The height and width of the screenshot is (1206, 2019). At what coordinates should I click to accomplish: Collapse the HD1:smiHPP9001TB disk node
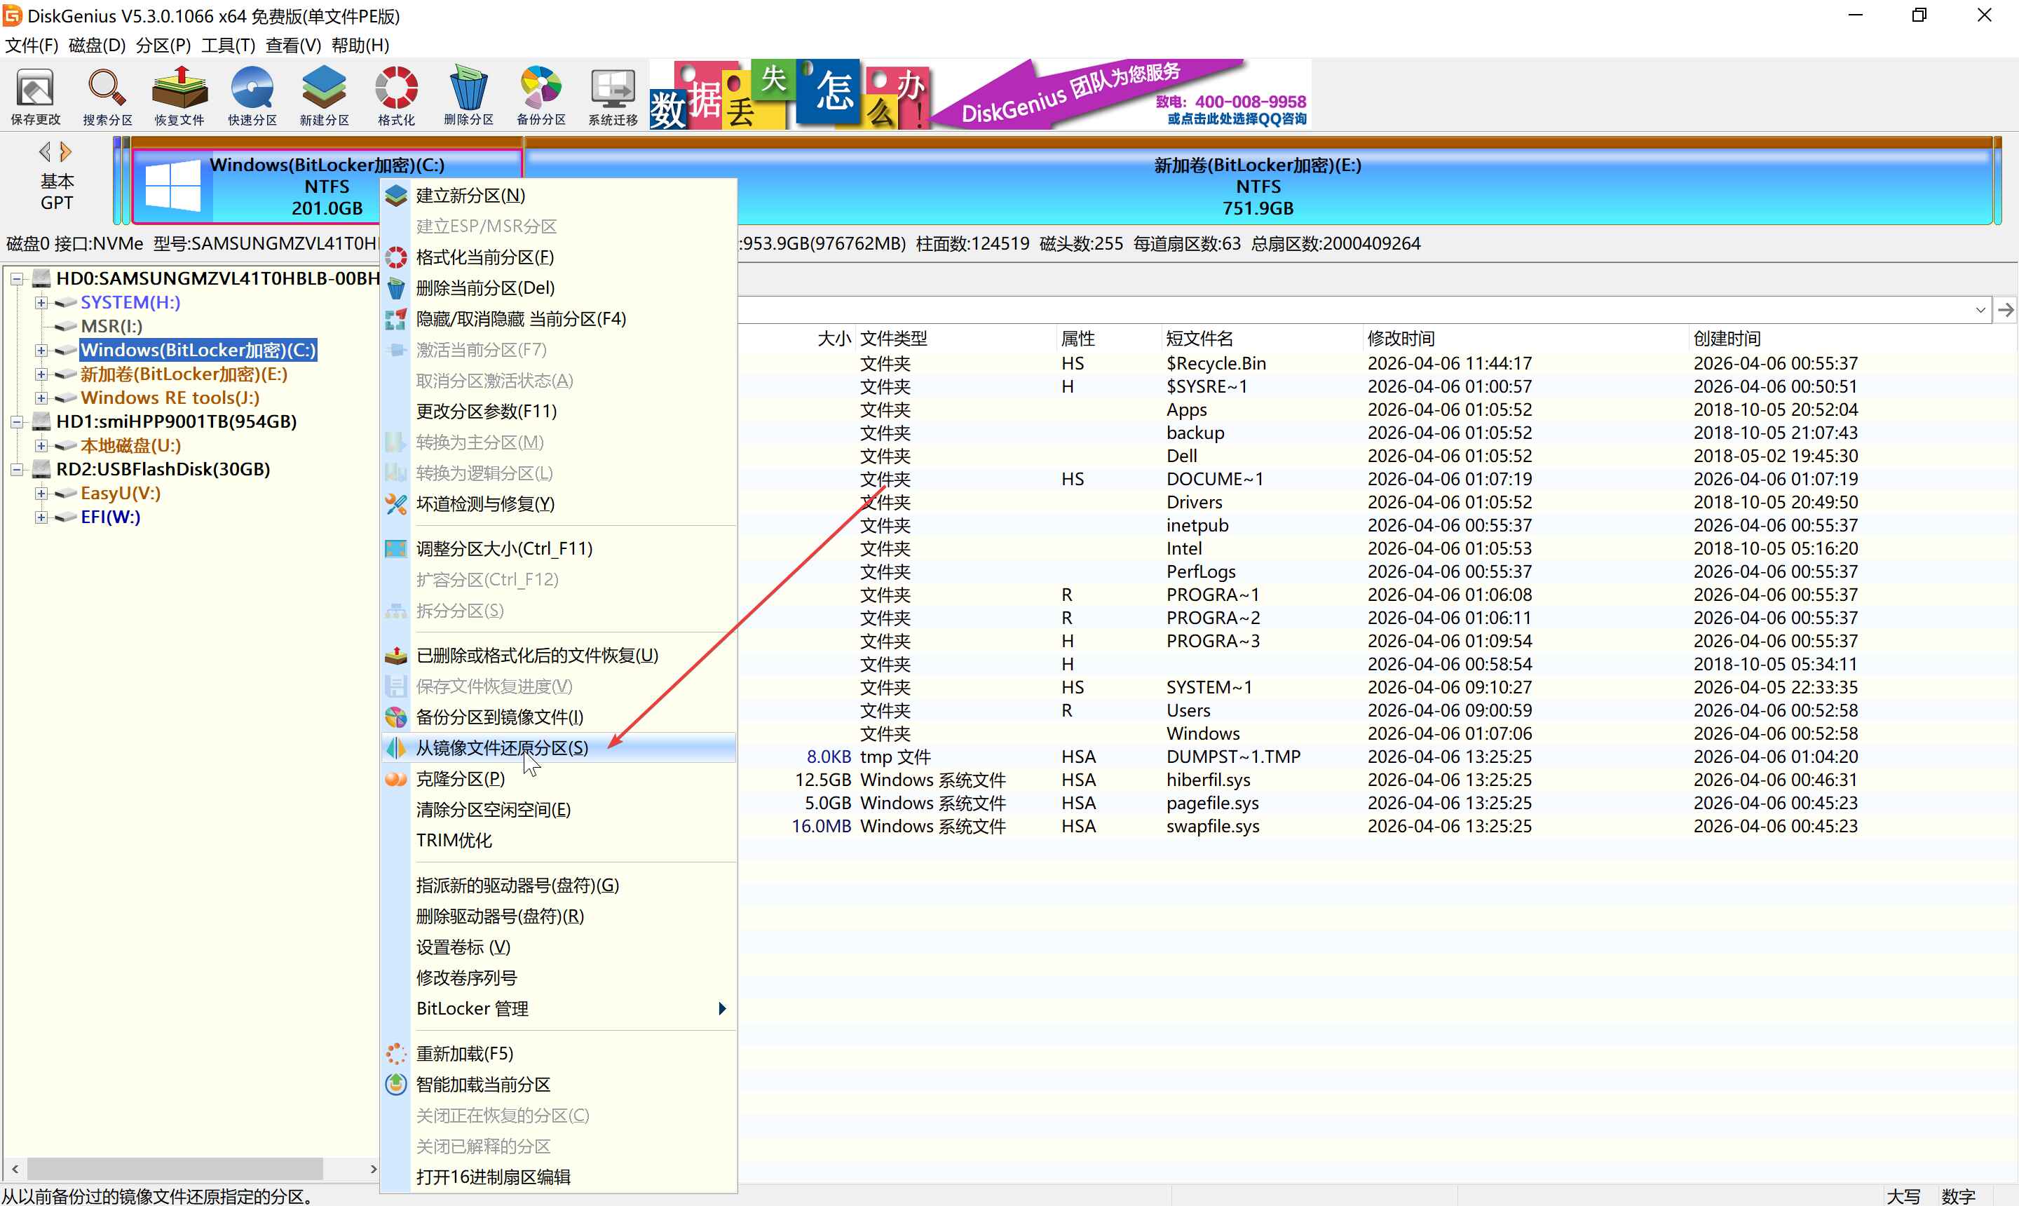point(16,422)
